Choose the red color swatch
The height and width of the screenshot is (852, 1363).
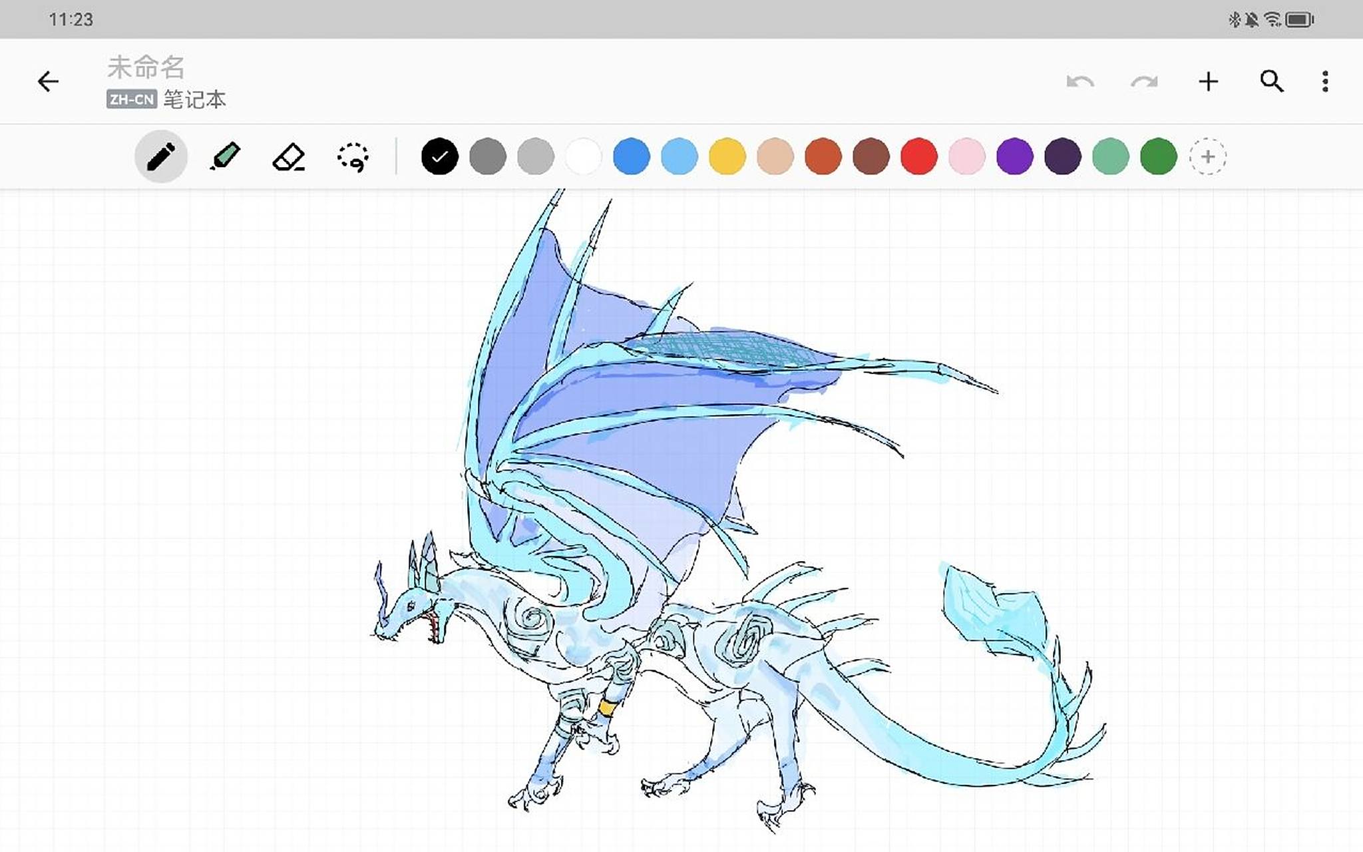pyautogui.click(x=918, y=157)
